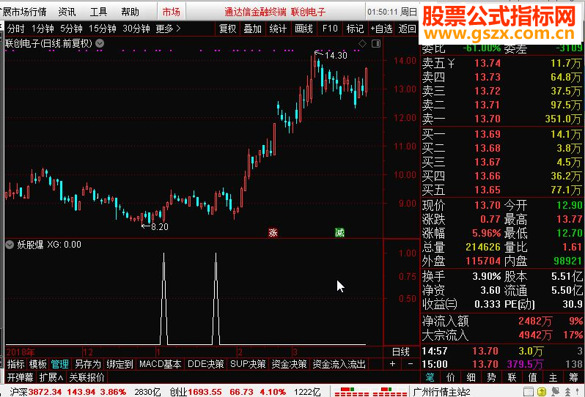Image resolution: width=585 pixels, height=397 pixels.
Task: Click the list window status bar icon
Action: [x=529, y=392]
